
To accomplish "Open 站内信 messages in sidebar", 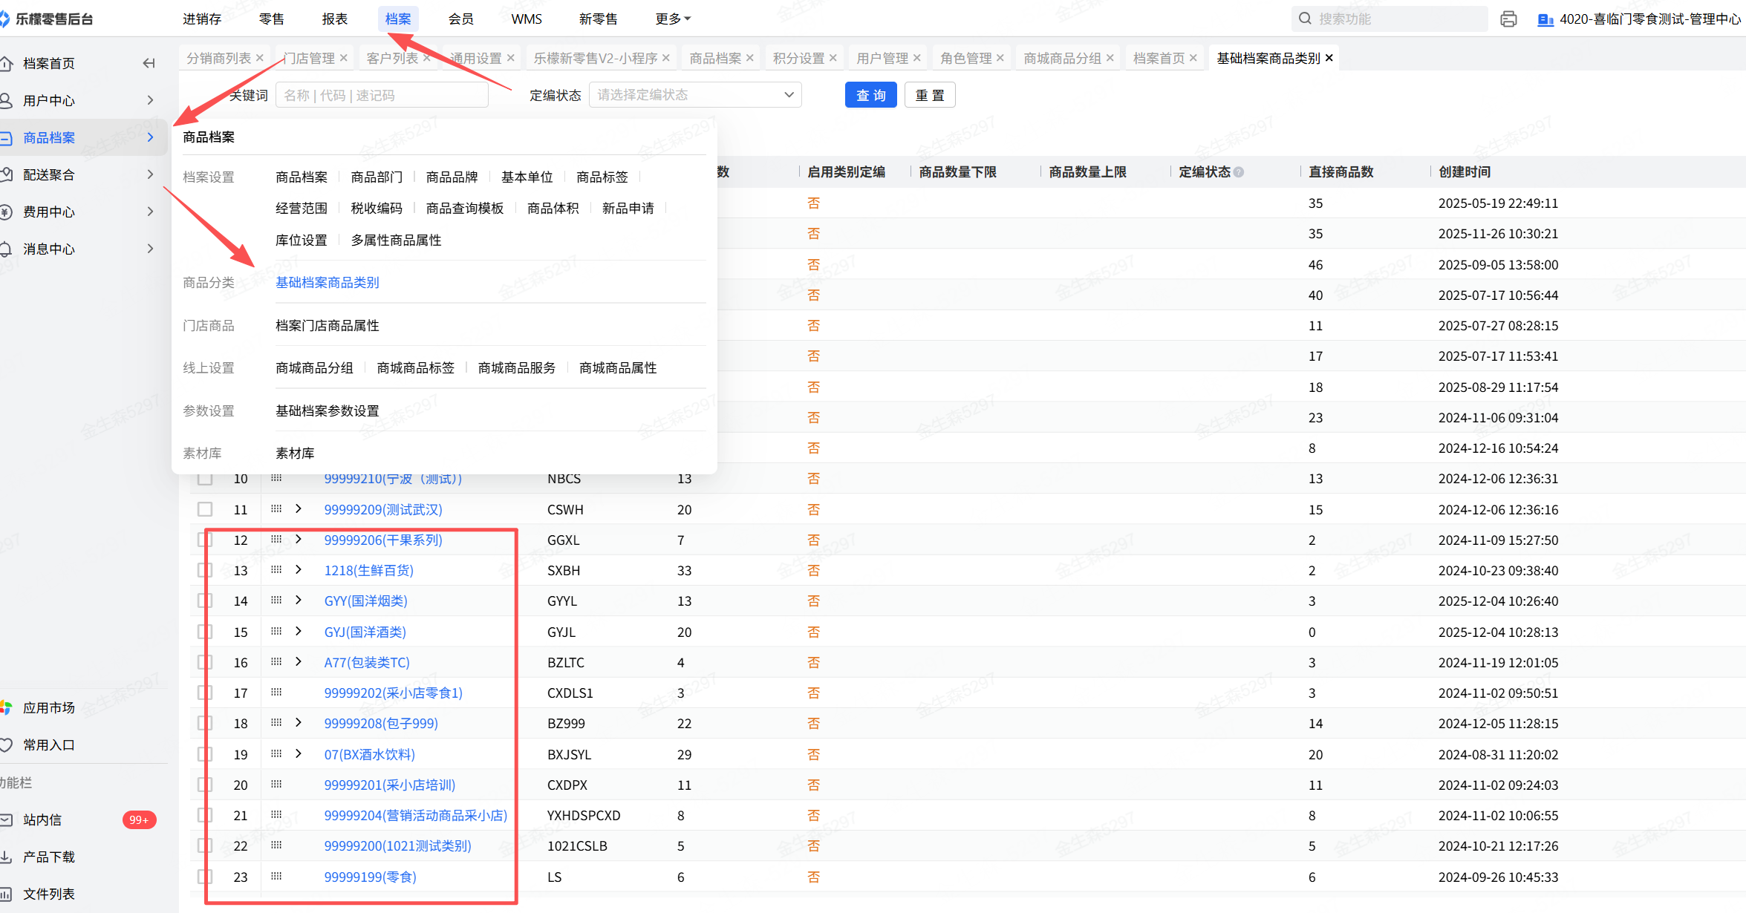I will 42,819.
